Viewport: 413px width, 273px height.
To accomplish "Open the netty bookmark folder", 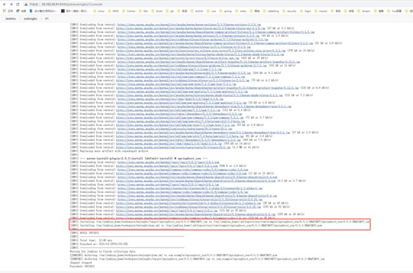I will pos(241,11).
